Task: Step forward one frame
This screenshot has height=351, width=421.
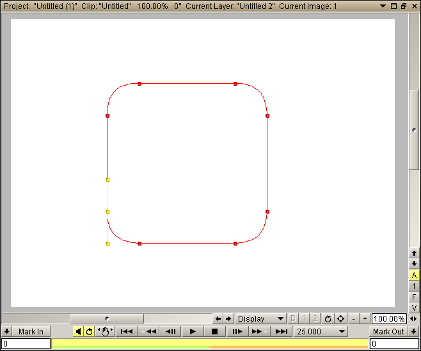Action: pos(237,331)
